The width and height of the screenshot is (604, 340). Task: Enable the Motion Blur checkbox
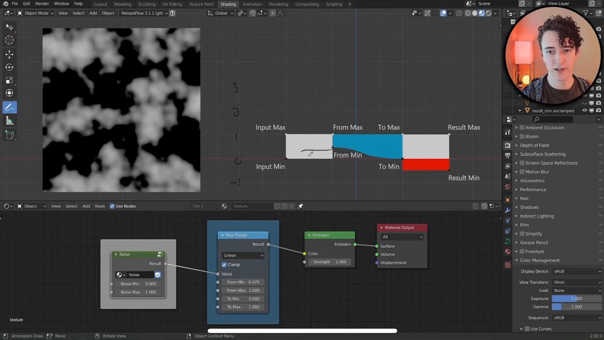pyautogui.click(x=522, y=172)
